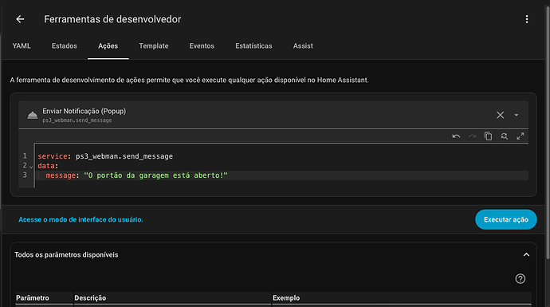Click the data: key on line 2
This screenshot has height=307, width=550.
[48, 166]
